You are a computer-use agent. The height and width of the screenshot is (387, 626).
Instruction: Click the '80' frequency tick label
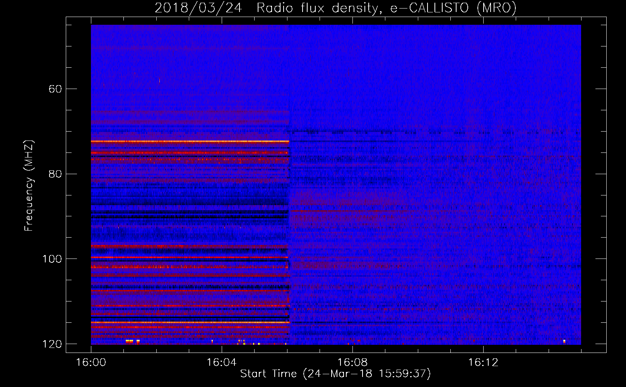click(55, 174)
